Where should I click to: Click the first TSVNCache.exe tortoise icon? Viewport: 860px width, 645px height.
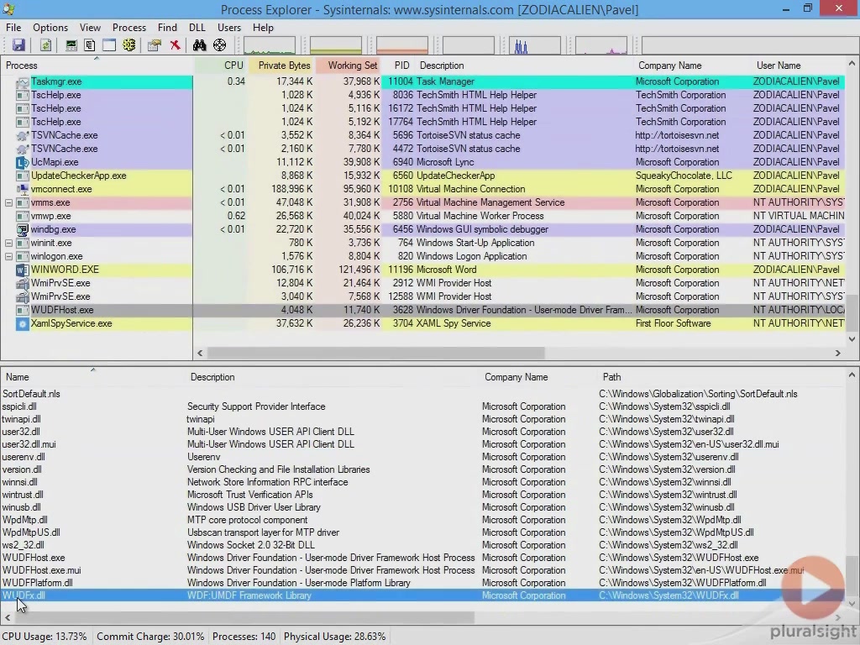pyautogui.click(x=23, y=135)
